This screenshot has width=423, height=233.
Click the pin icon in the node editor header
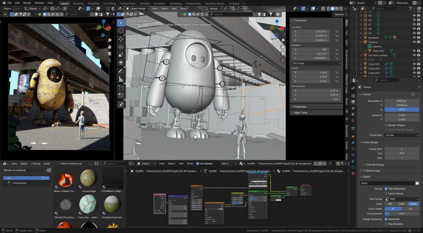coord(330,163)
